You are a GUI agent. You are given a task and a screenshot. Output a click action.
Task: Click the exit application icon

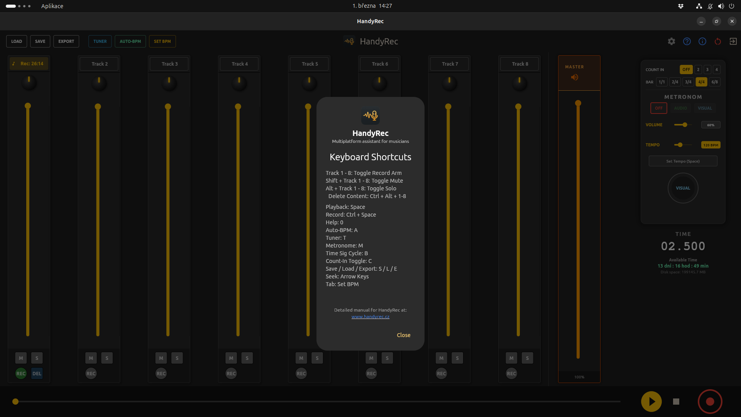pyautogui.click(x=733, y=41)
